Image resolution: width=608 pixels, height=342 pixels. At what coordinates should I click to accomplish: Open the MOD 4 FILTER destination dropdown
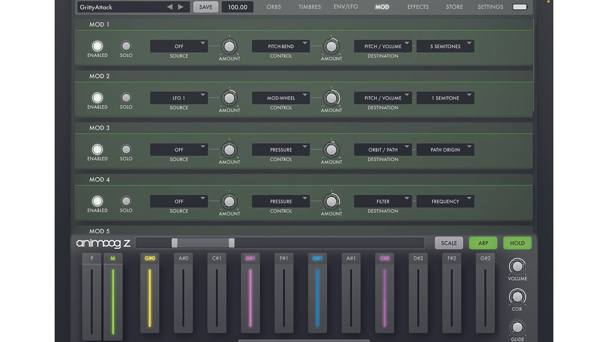click(383, 201)
